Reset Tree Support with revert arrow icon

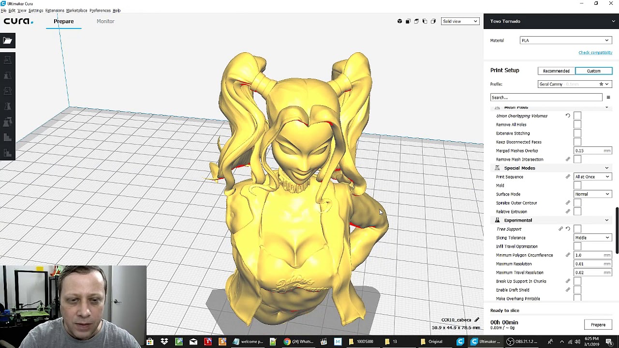[568, 229]
